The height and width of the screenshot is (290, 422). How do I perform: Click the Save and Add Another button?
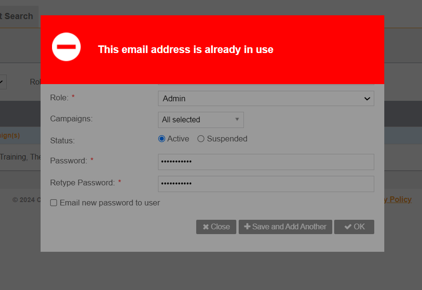285,227
